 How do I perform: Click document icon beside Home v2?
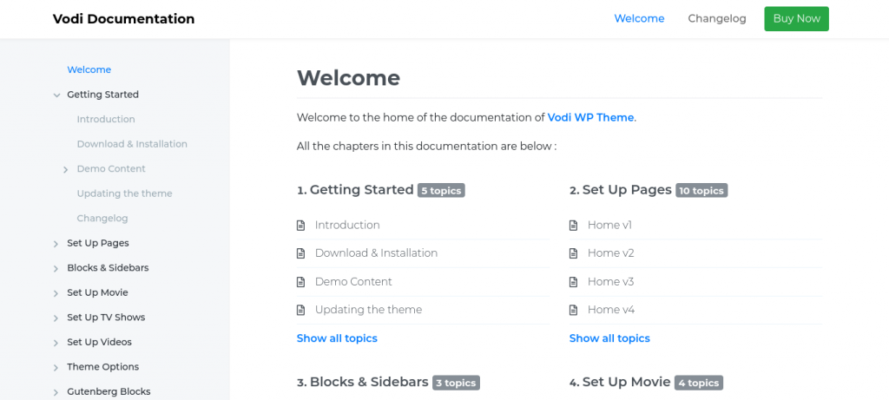(573, 254)
